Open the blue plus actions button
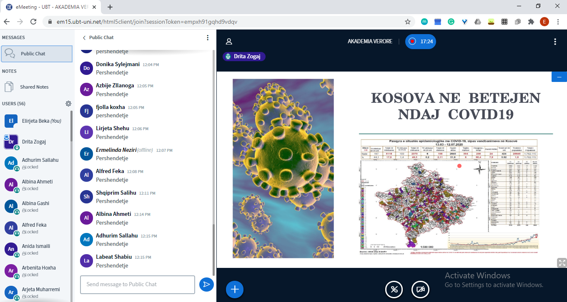The image size is (567, 302). coord(235,290)
